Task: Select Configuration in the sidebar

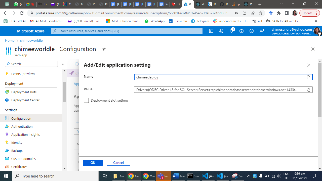Action: click(x=31, y=118)
